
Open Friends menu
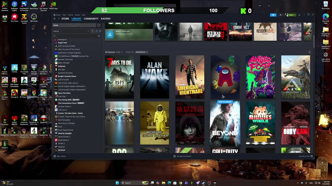pos(70,15)
